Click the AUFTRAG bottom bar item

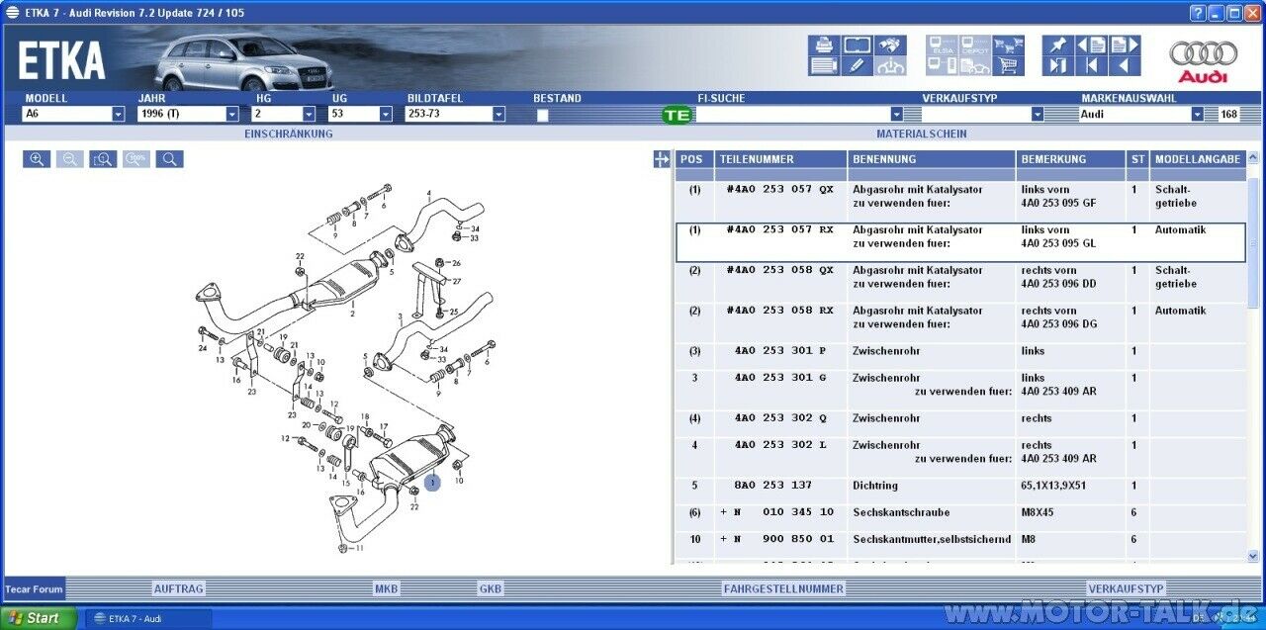(179, 588)
